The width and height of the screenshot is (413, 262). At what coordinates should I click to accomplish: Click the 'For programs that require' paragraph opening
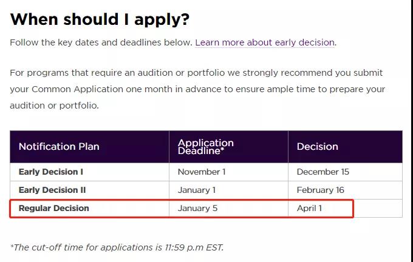pos(68,73)
